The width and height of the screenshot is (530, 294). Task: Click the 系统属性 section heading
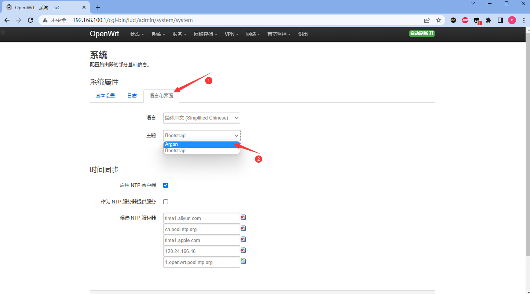click(x=104, y=82)
